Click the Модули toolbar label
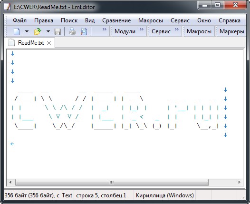 (x=125, y=31)
